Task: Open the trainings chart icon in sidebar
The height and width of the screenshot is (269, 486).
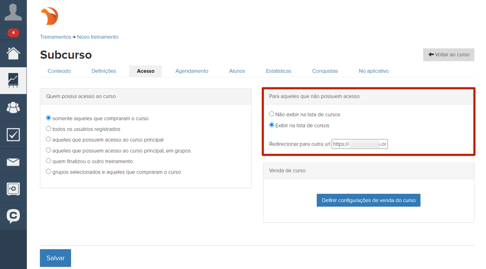Action: point(13,80)
